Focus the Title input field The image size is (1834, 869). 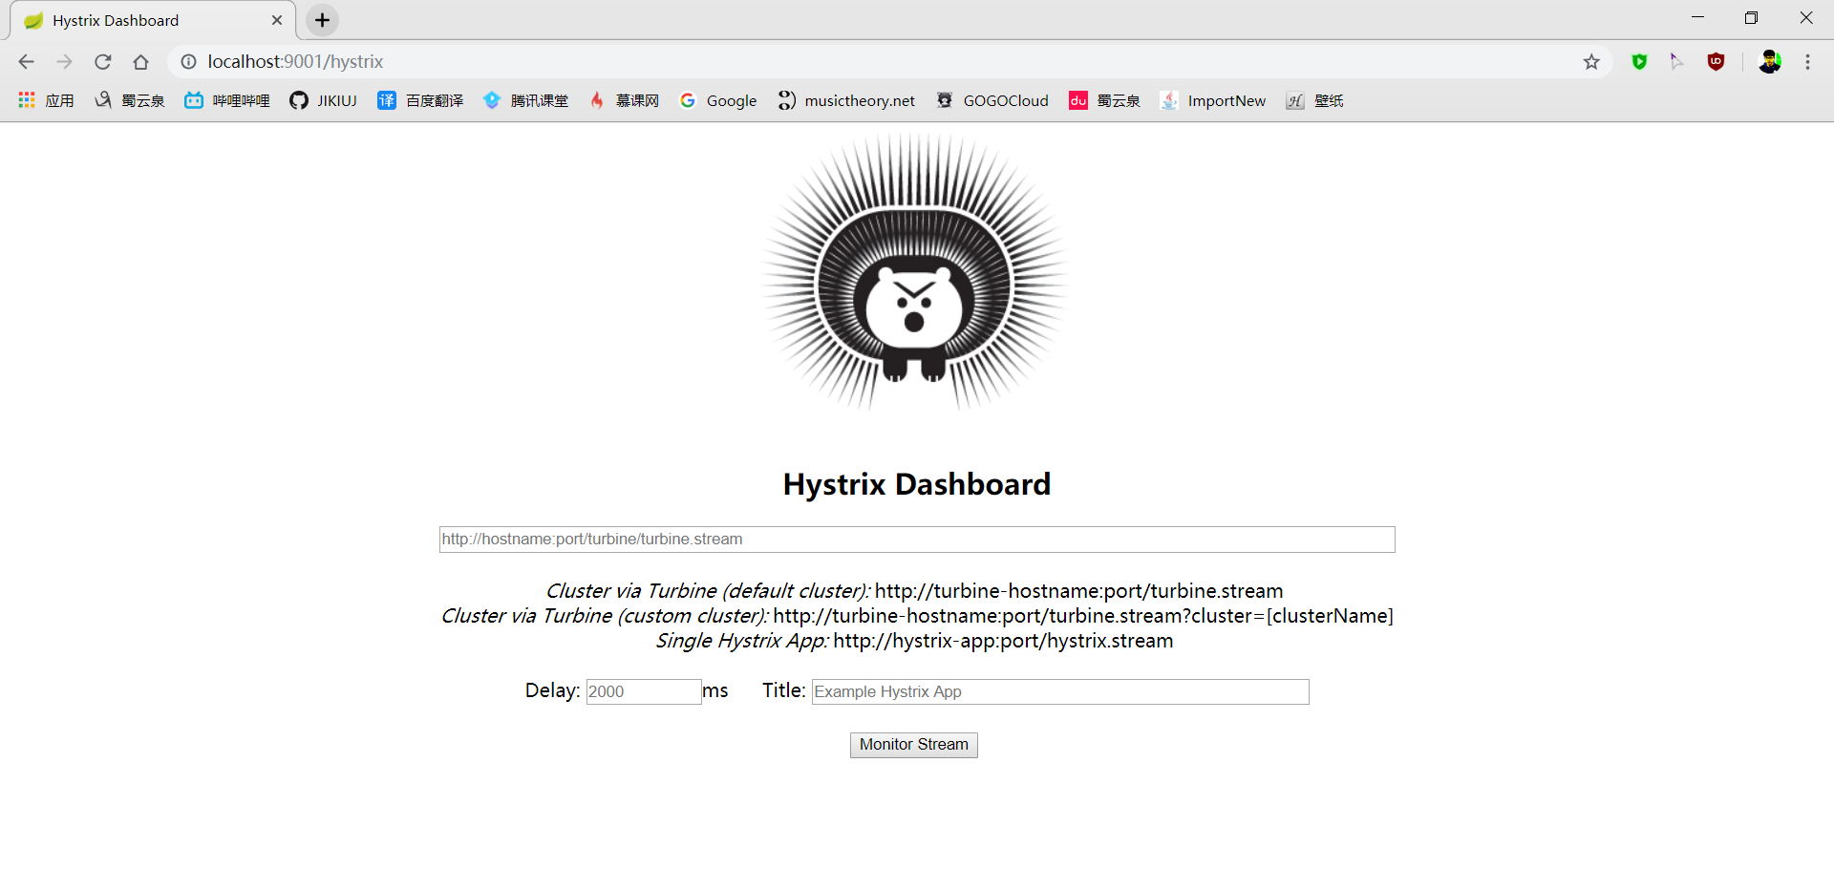pyautogui.click(x=1060, y=691)
